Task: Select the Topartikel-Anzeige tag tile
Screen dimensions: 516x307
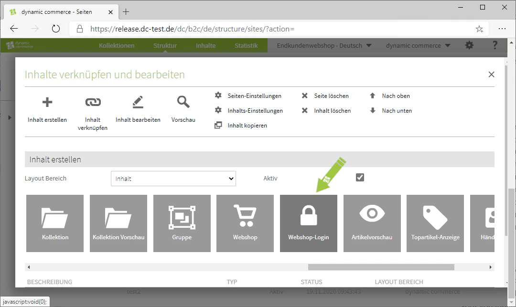Action: coord(435,223)
